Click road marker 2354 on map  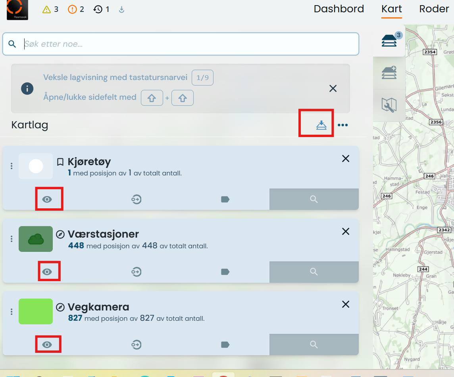tap(430, 52)
